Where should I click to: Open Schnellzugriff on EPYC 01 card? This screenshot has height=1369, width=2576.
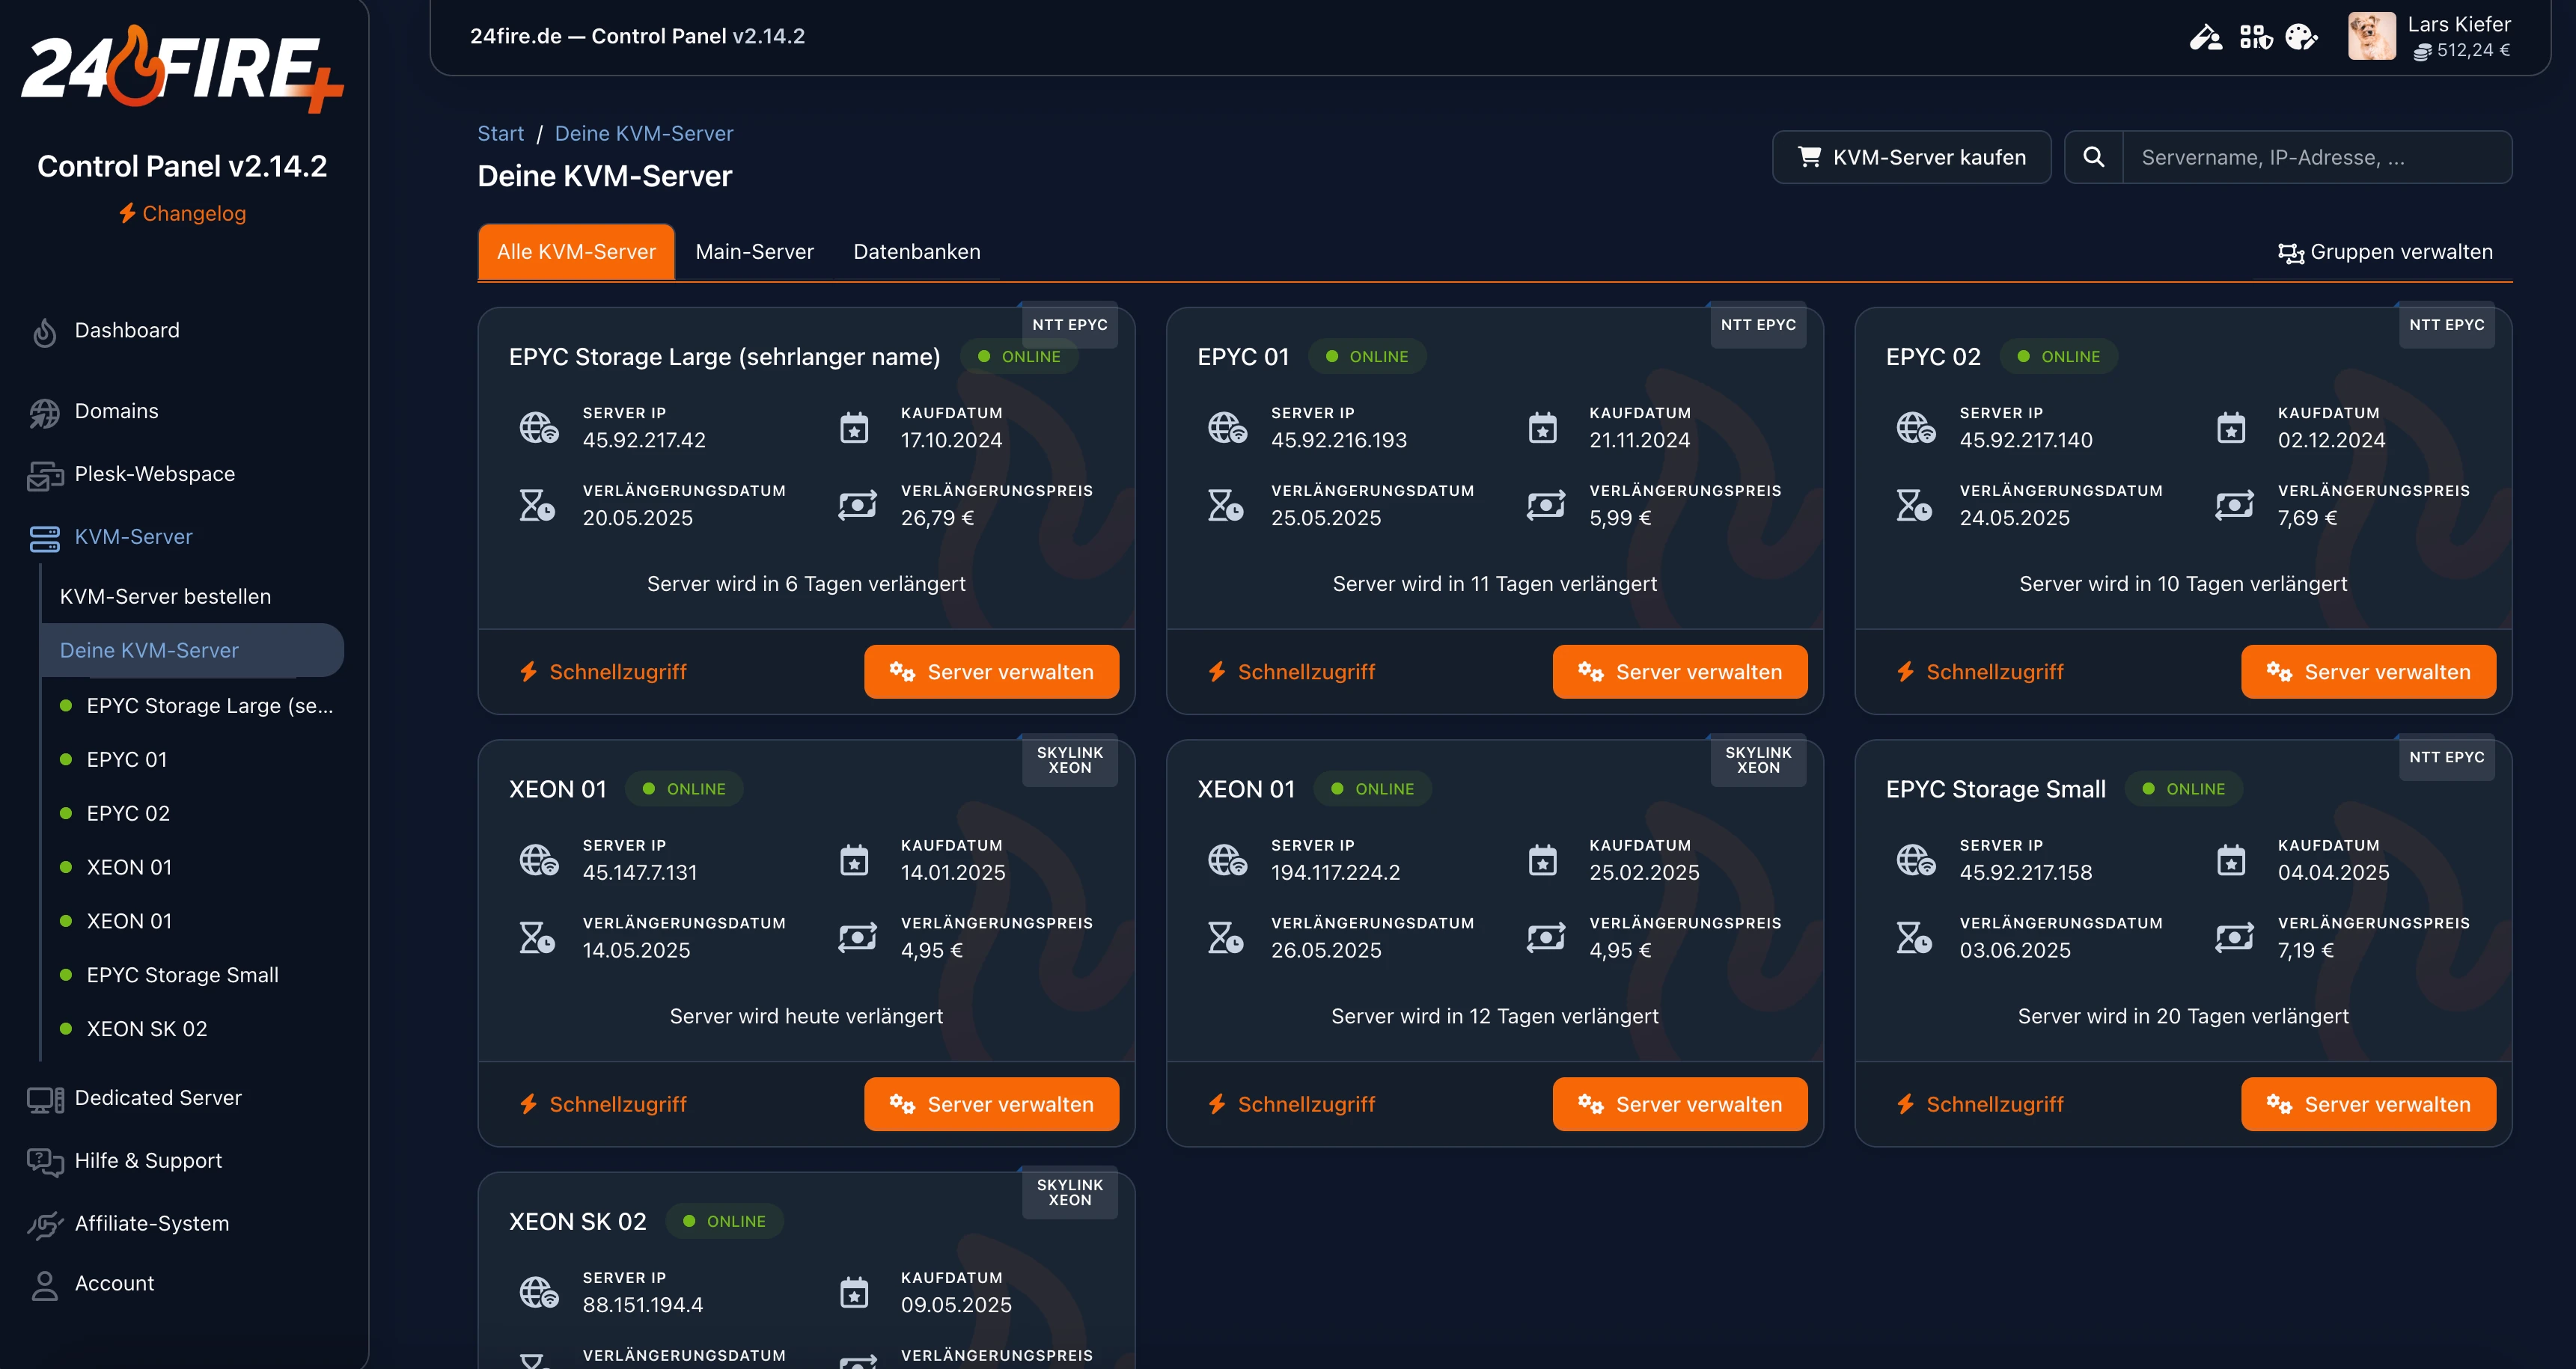click(x=1291, y=672)
